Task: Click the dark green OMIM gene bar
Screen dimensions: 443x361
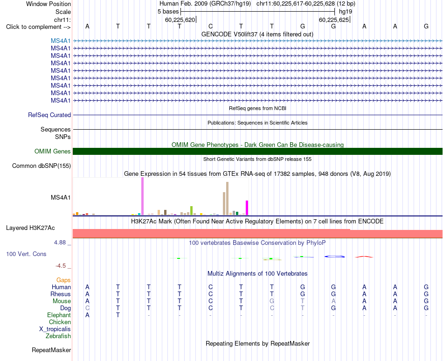Action: 258,152
